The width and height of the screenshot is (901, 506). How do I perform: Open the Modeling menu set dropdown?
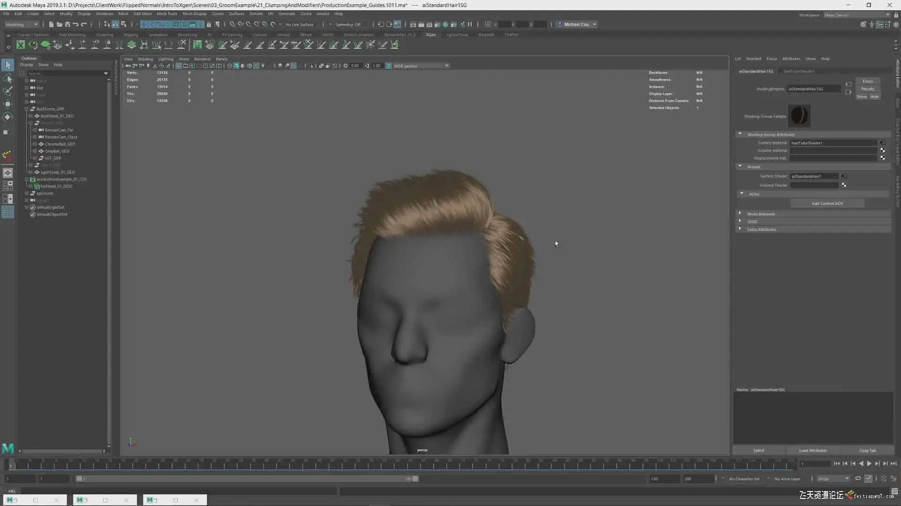click(22, 24)
